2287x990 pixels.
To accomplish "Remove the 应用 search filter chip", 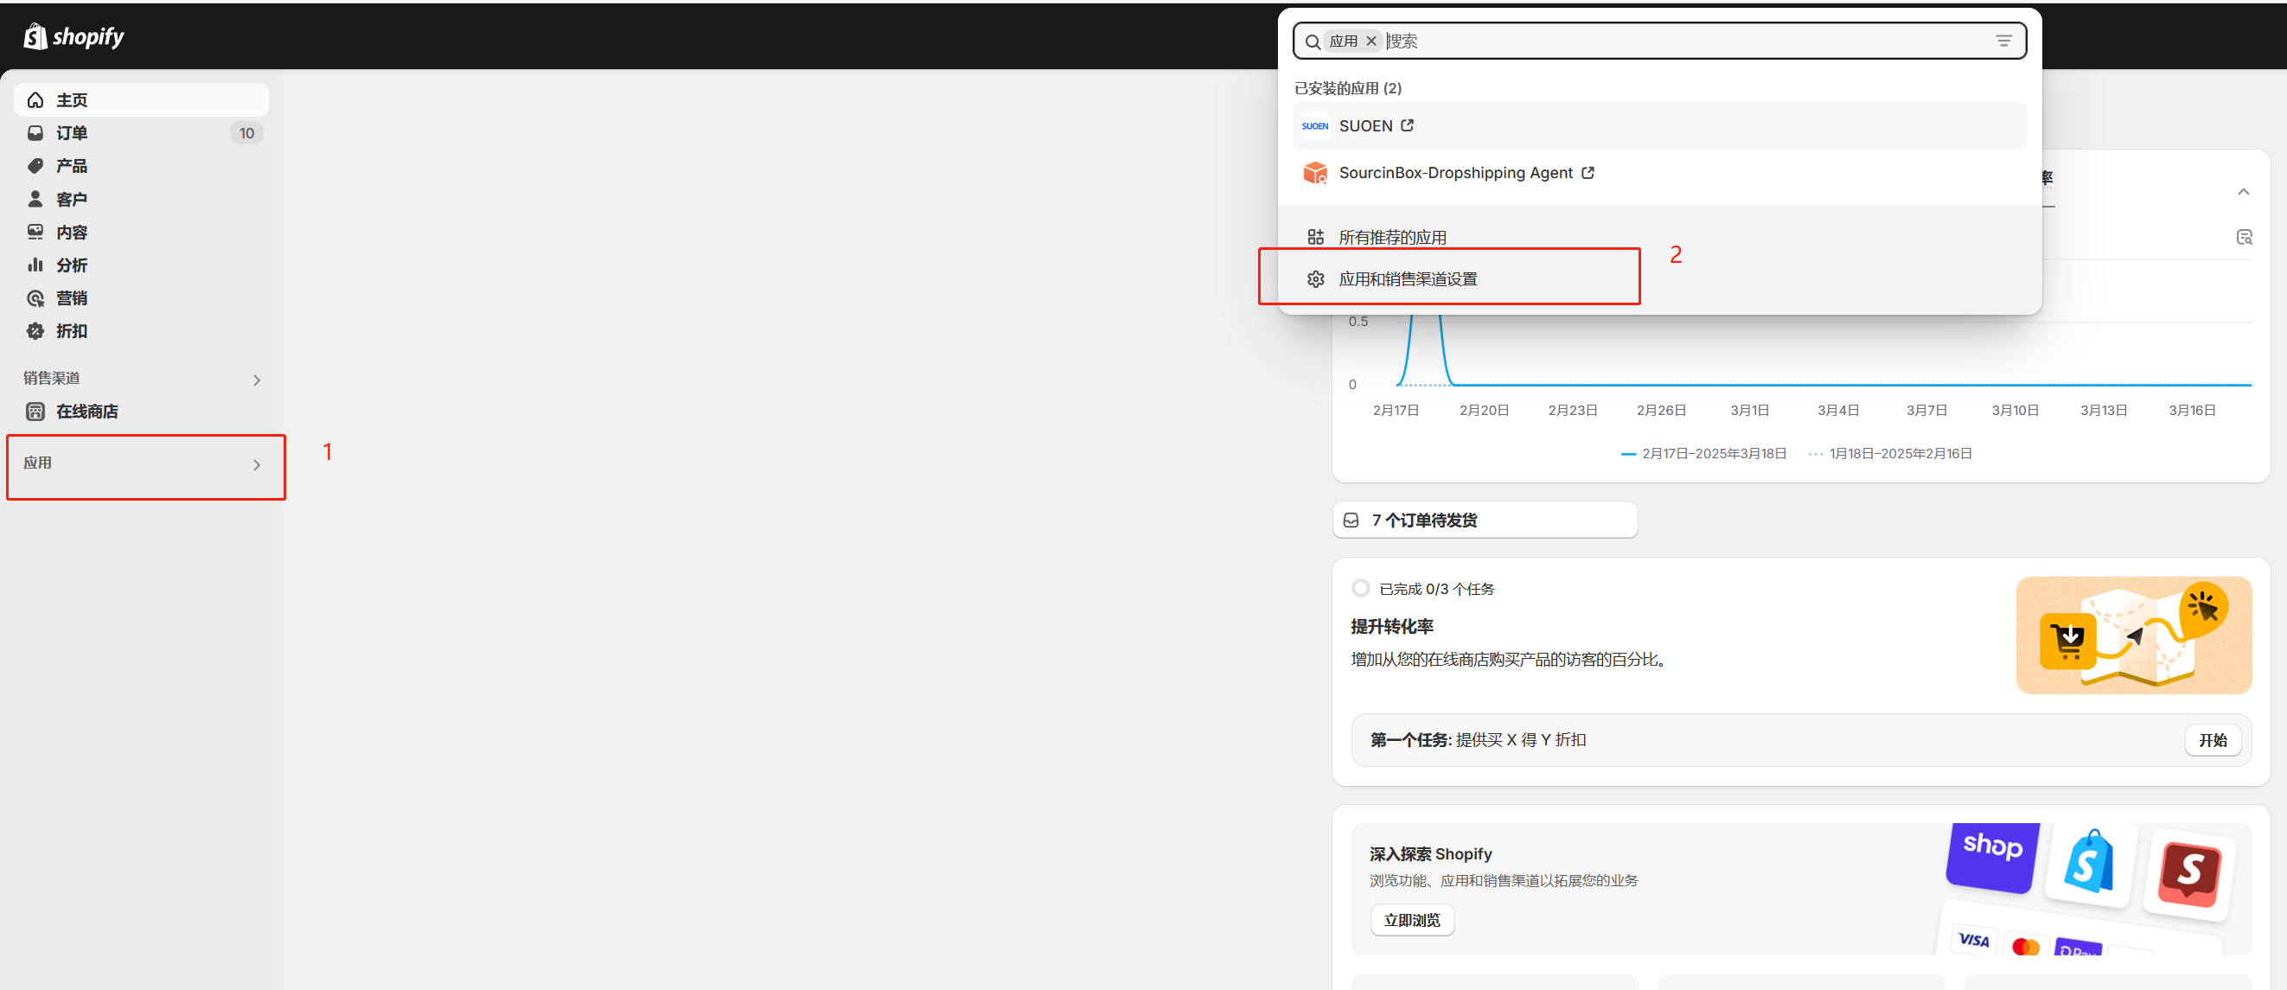I will tap(1370, 41).
